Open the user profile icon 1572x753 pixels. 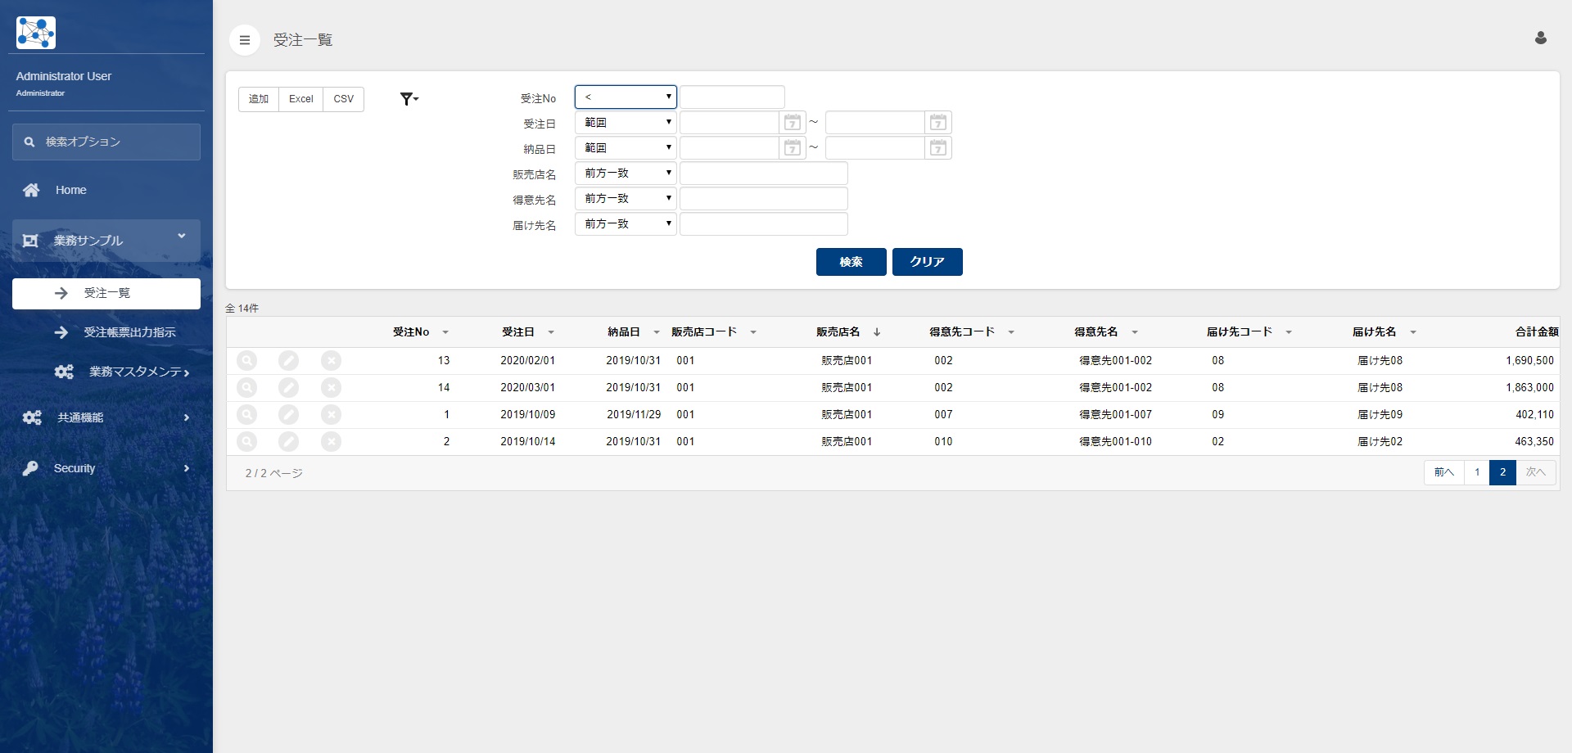[1540, 38]
